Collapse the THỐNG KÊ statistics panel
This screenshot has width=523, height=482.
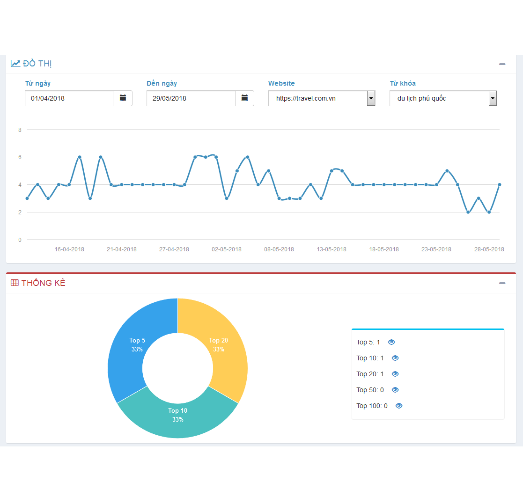502,283
